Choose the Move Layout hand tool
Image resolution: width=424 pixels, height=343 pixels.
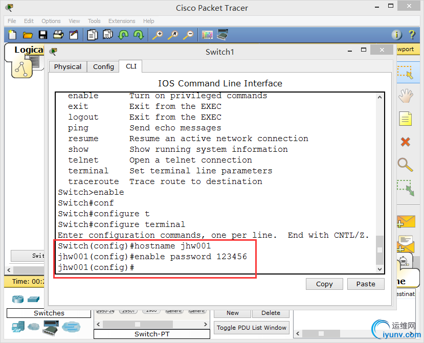point(406,96)
